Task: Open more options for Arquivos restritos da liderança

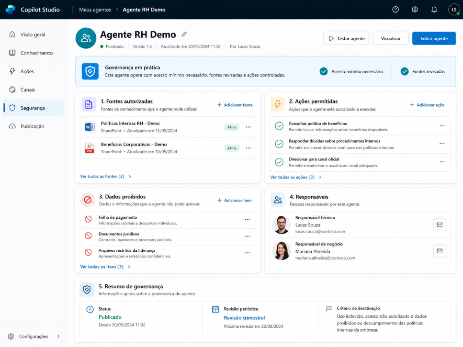Action: (248, 253)
